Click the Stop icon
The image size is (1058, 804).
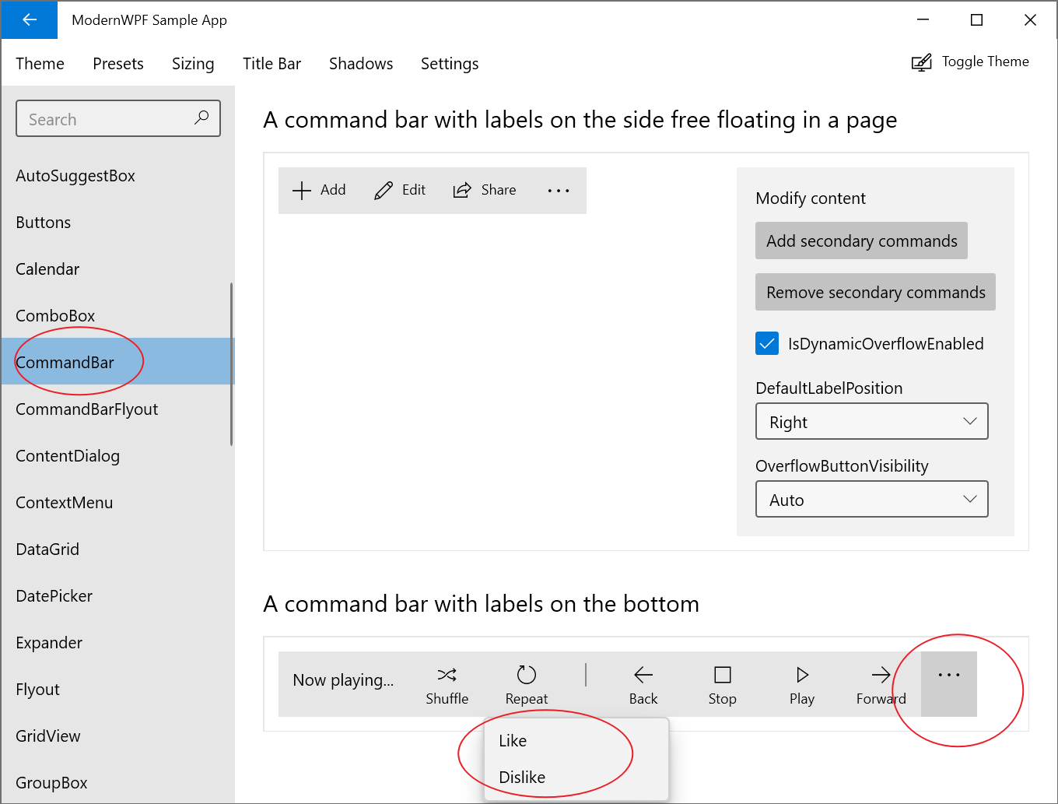coord(722,674)
